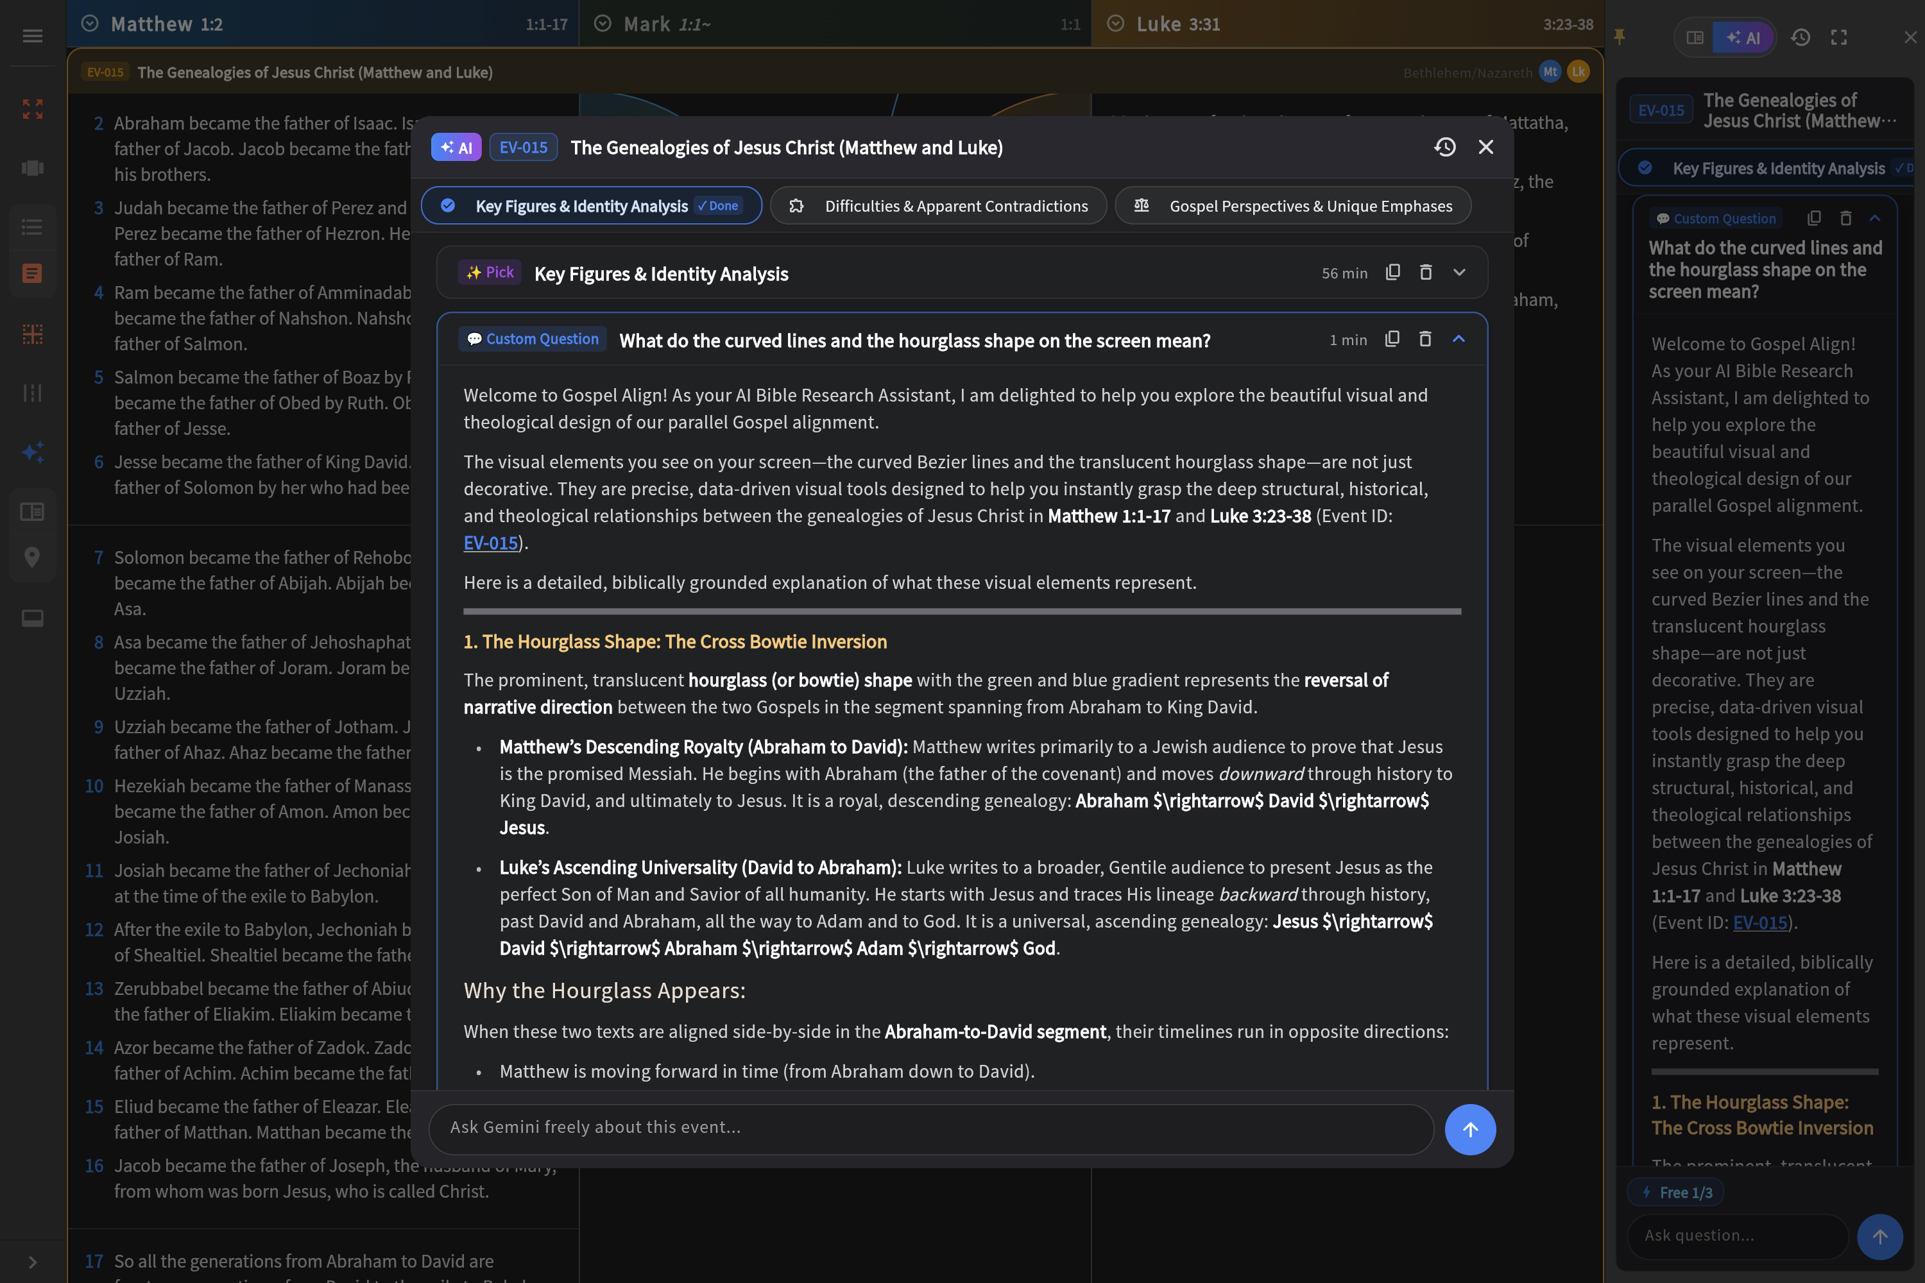This screenshot has width=1925, height=1283.
Task: Select Gospel Perspectives & Unique Emphases tab
Action: [1293, 205]
